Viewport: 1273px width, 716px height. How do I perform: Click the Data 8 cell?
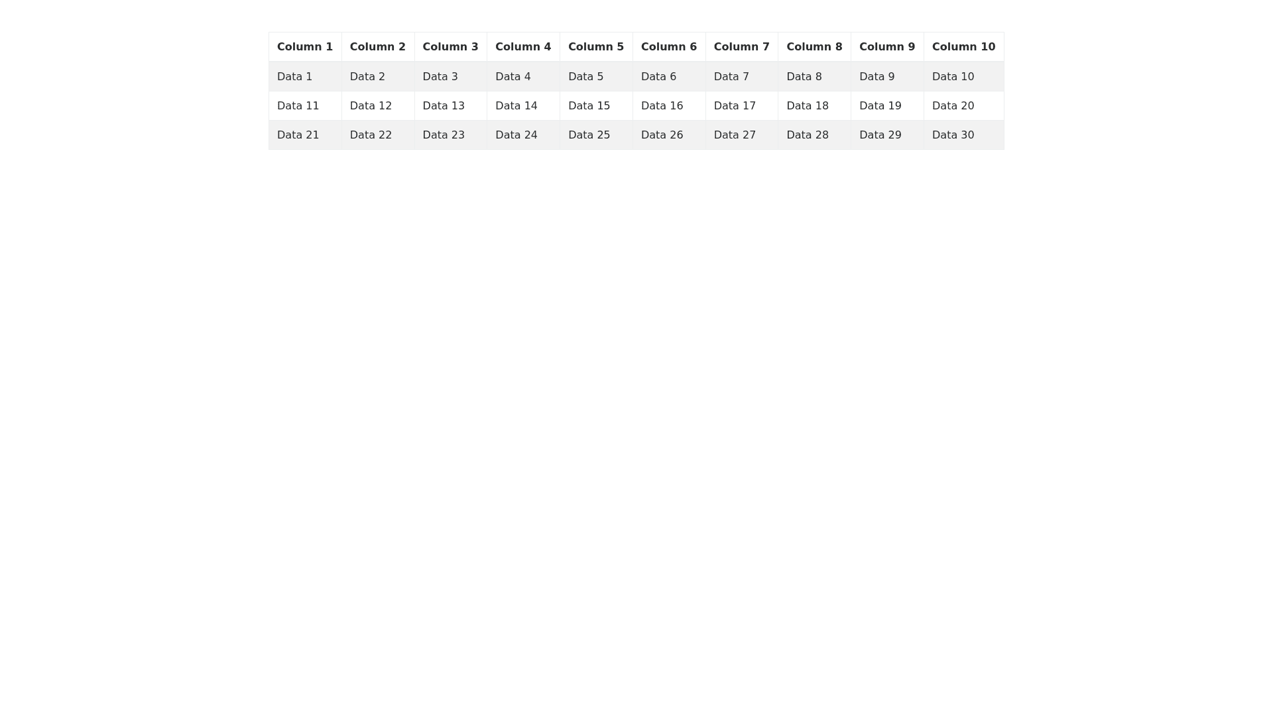(814, 77)
